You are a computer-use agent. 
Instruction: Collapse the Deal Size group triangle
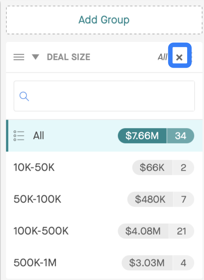tap(35, 57)
